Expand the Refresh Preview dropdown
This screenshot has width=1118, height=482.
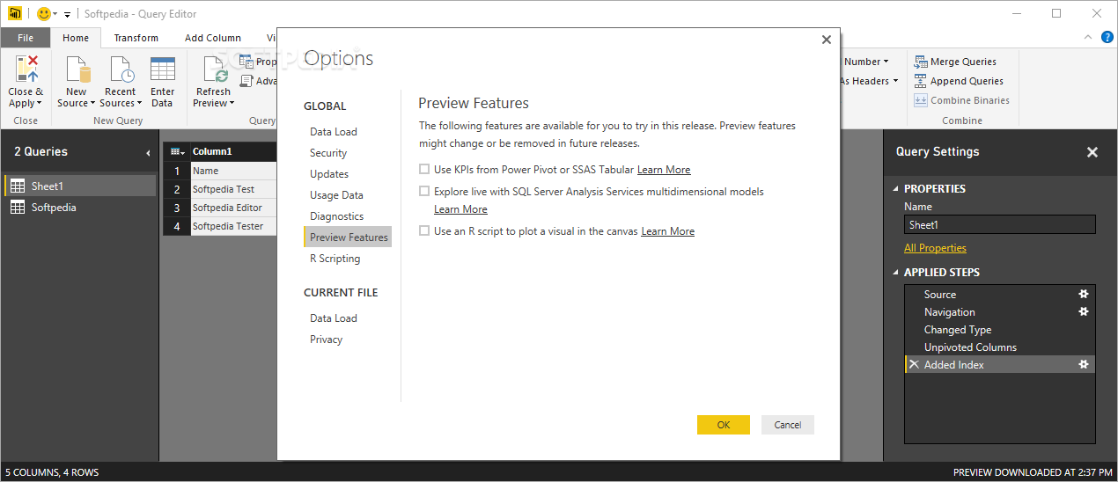[x=232, y=104]
